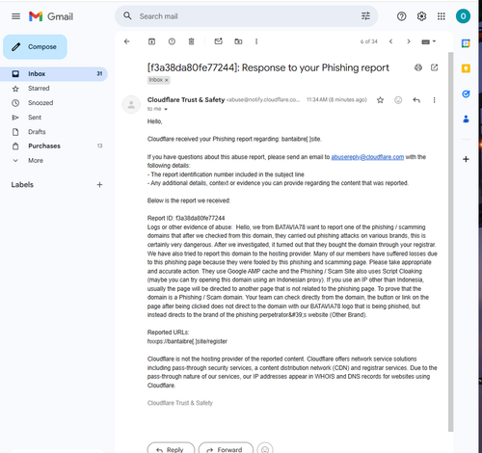Open input tools keyboard dropdown
The image size is (482, 453).
428,41
